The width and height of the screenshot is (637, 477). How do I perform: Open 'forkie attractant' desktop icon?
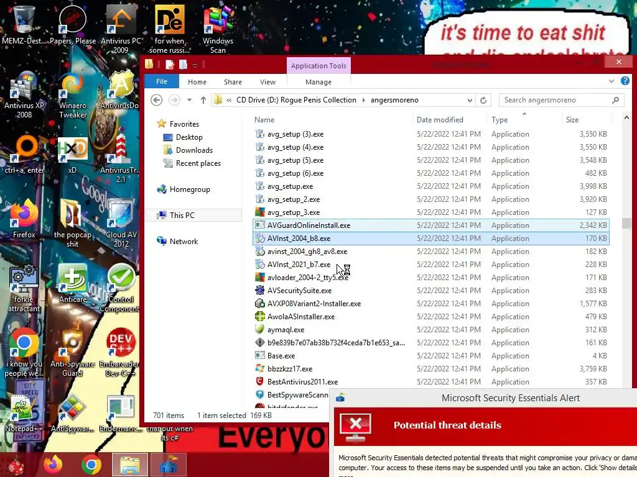pos(24,287)
